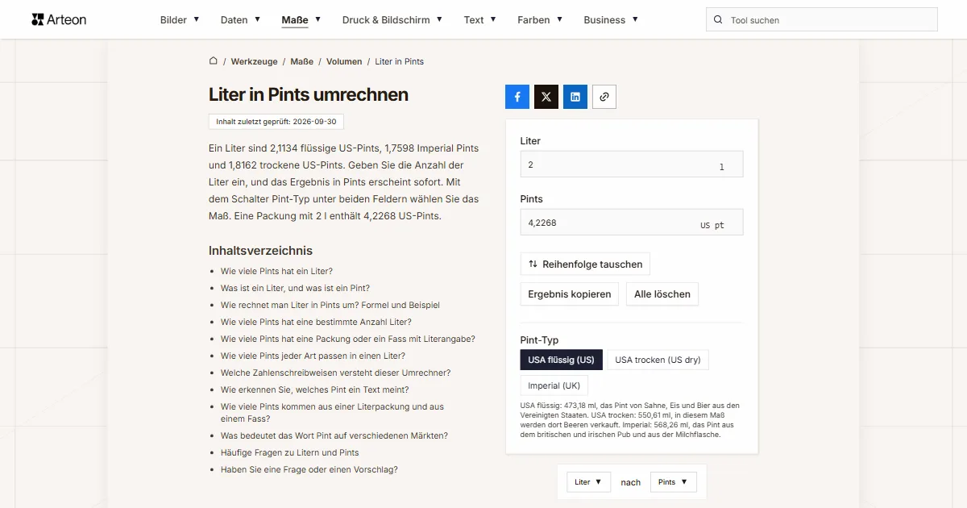Open Werkzeuge breadcrumb link
Screen dimensions: 967x508
[254, 61]
